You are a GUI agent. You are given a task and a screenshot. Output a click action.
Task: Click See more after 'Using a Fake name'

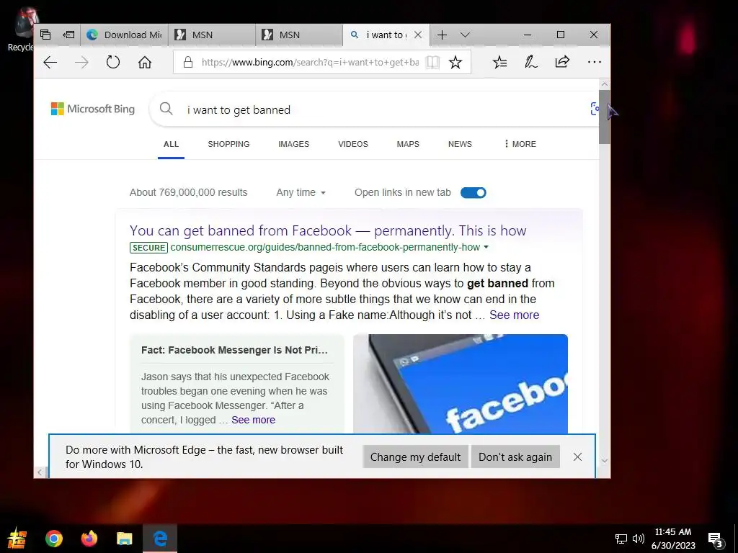click(514, 315)
